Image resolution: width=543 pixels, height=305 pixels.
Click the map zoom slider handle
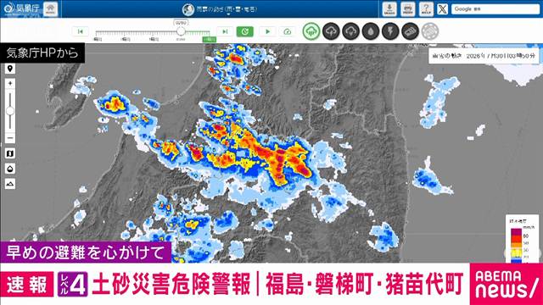[x=10, y=111]
